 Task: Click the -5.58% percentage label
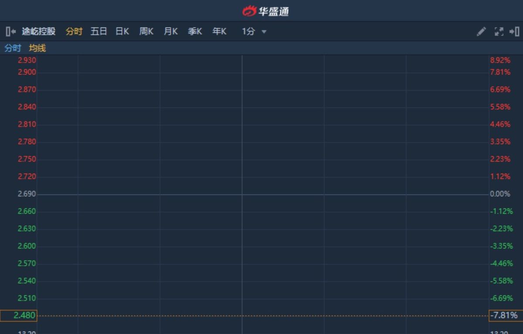[x=501, y=281]
